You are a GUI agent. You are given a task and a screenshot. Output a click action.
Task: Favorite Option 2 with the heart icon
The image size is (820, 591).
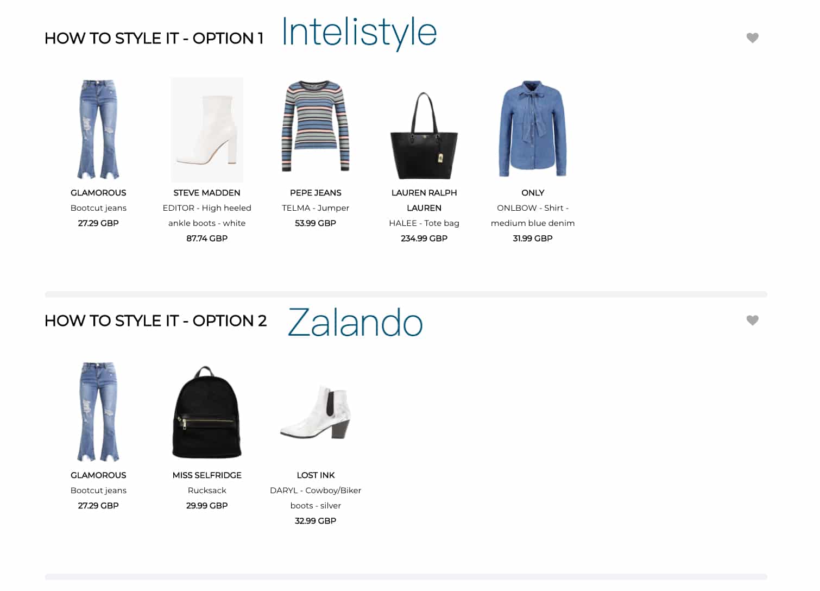click(x=752, y=320)
